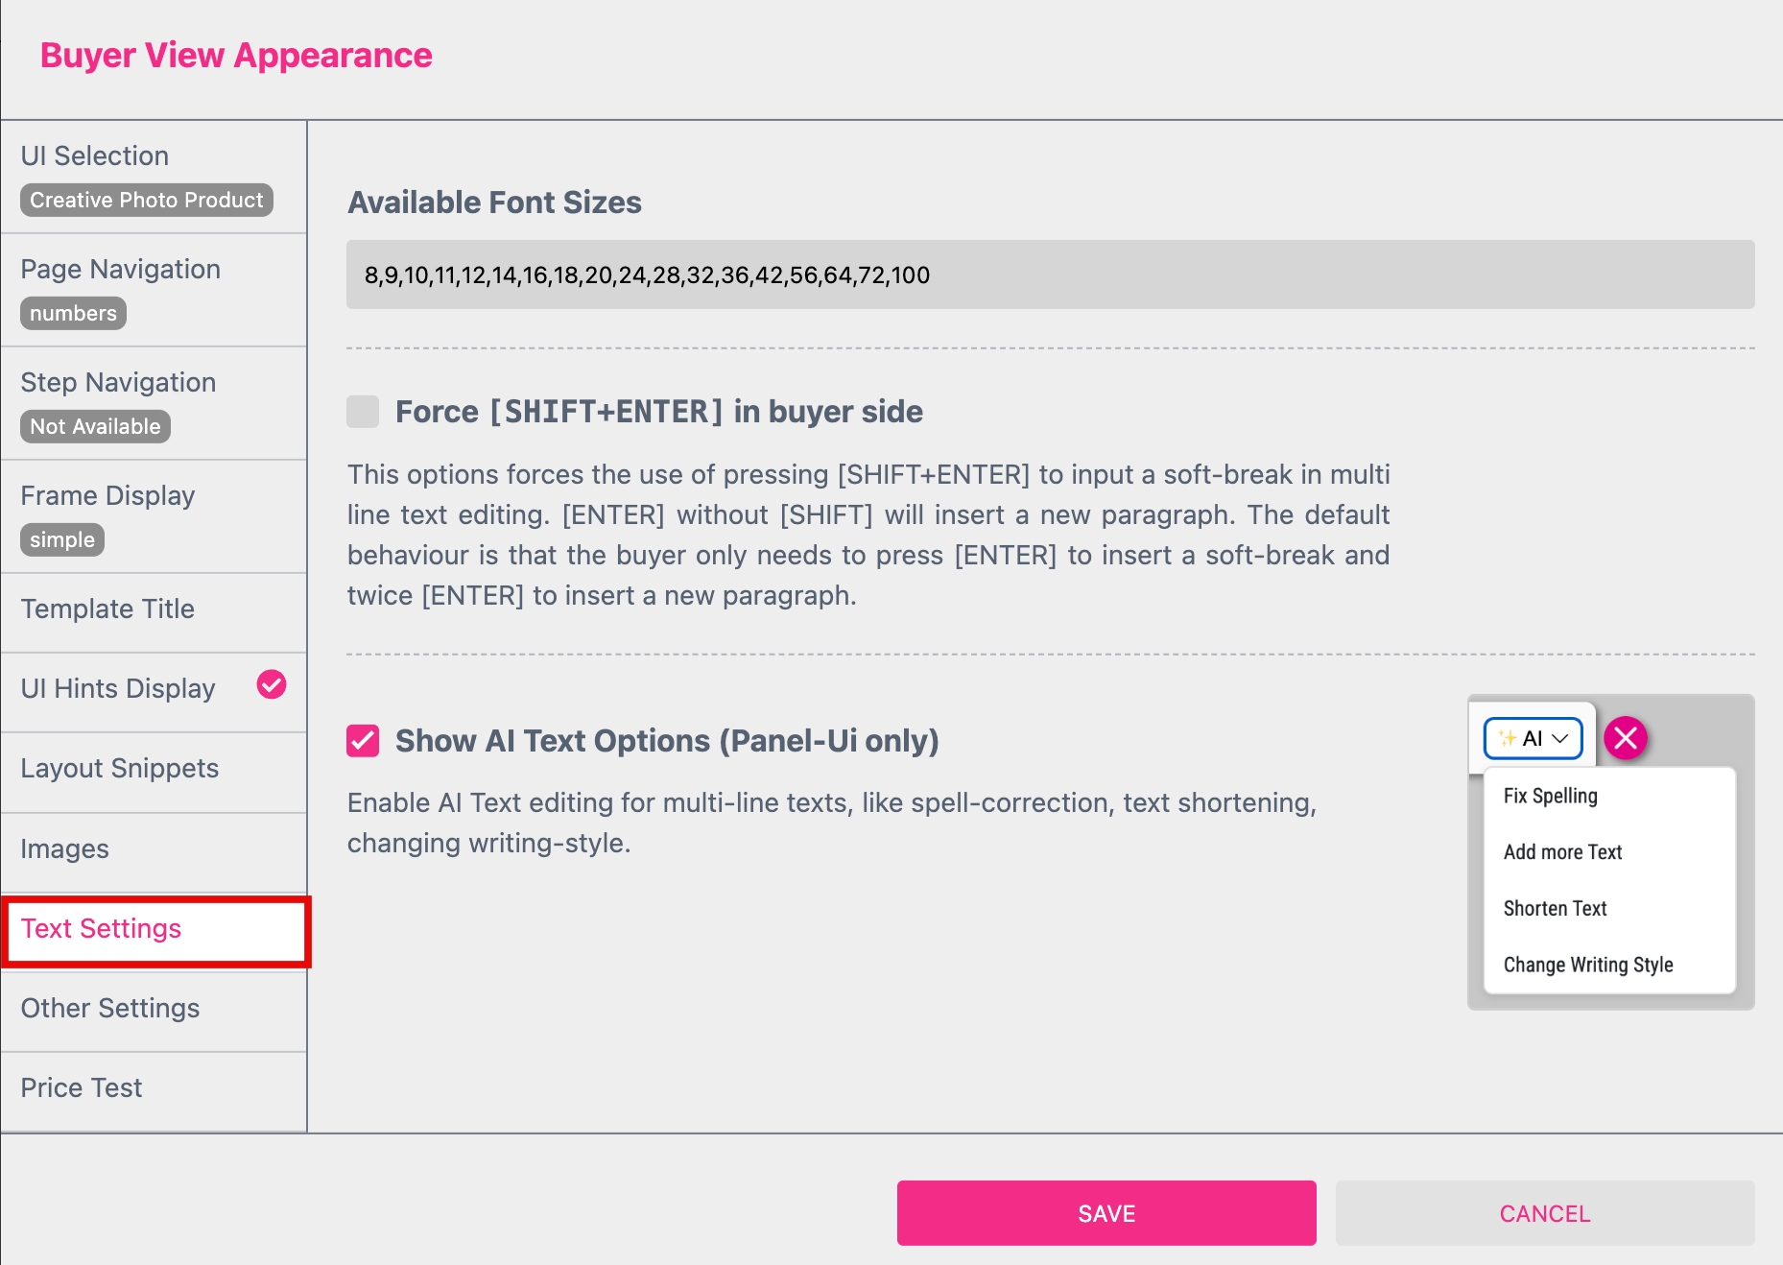This screenshot has height=1265, width=1783.
Task: Open Layout Snippets settings
Action: [x=119, y=767]
